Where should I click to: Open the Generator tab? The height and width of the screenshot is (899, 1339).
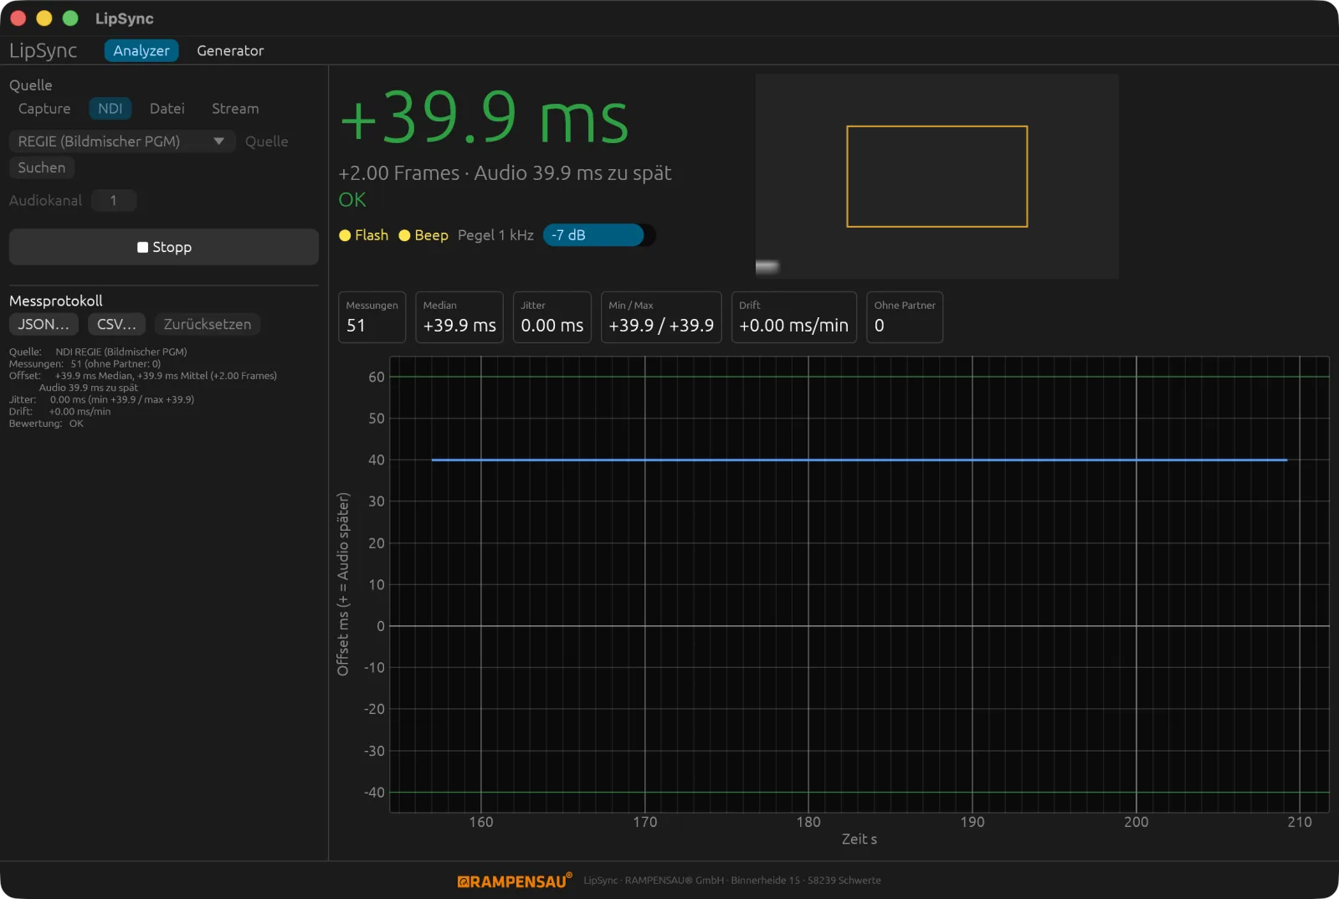[x=230, y=50]
